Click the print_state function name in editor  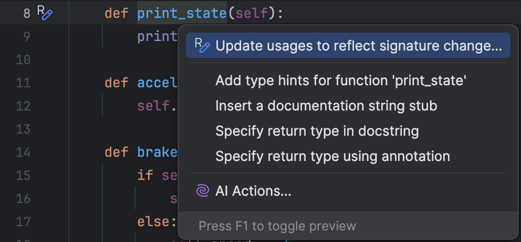181,13
